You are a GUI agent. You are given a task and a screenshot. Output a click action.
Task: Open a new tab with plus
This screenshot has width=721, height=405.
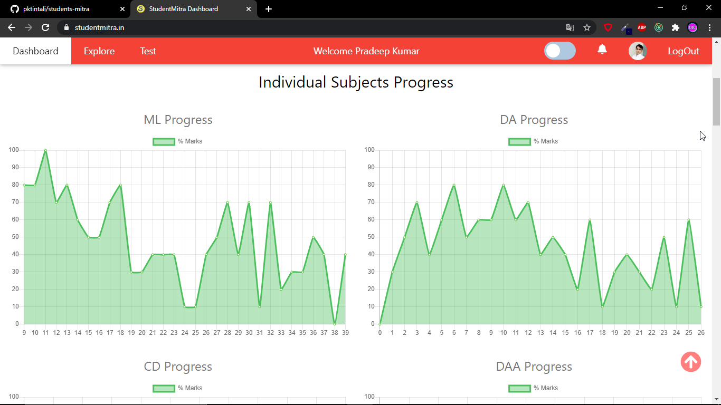pos(269,9)
